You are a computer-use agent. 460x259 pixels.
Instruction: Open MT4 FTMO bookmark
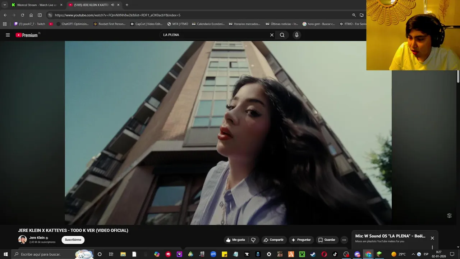(178, 24)
